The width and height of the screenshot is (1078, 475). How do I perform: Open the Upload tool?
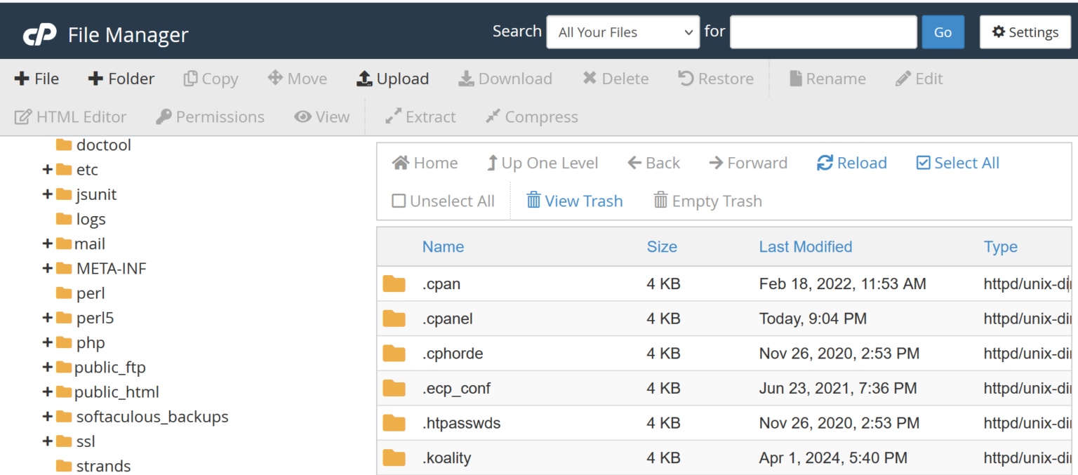tap(392, 78)
